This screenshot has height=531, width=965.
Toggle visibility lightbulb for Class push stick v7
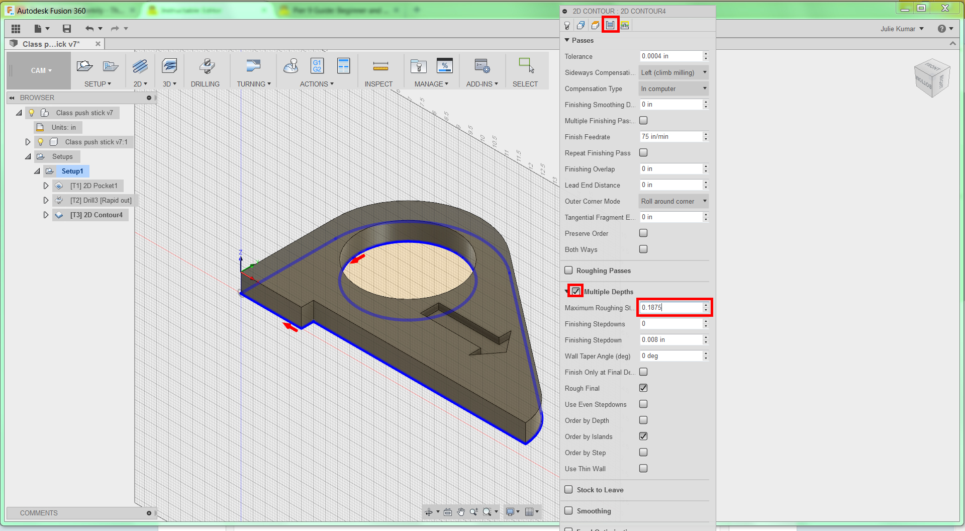pyautogui.click(x=32, y=113)
